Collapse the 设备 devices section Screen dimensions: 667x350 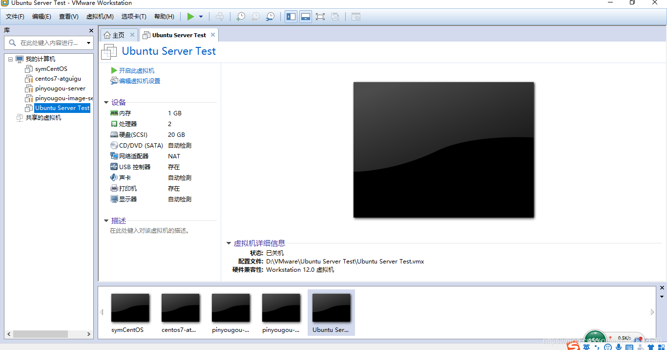[106, 103]
